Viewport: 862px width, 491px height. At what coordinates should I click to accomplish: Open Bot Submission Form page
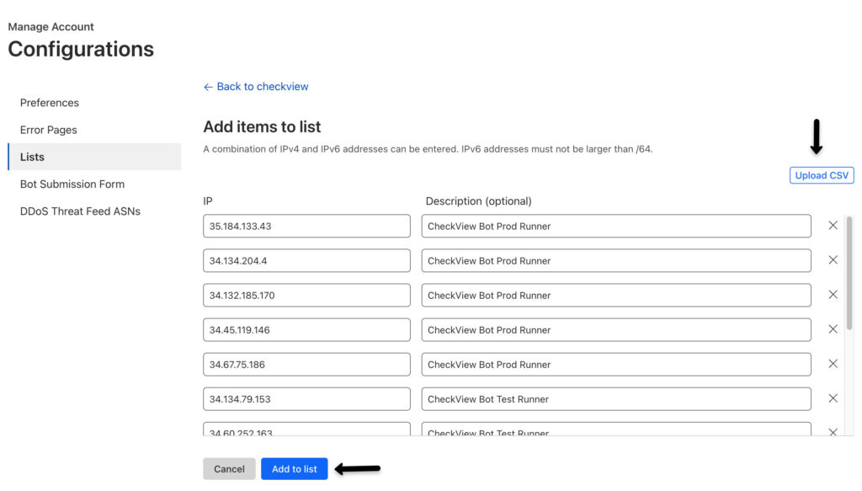pyautogui.click(x=72, y=184)
